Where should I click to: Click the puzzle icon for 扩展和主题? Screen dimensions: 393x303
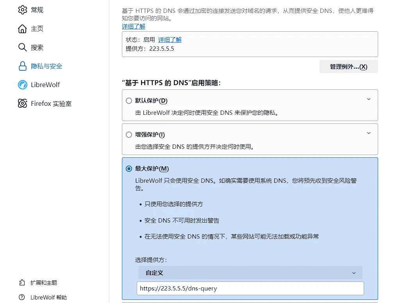point(22,282)
